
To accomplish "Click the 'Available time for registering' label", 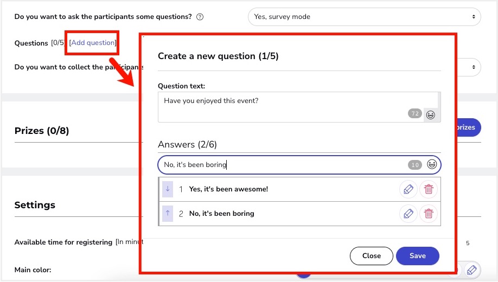I will click(63, 242).
